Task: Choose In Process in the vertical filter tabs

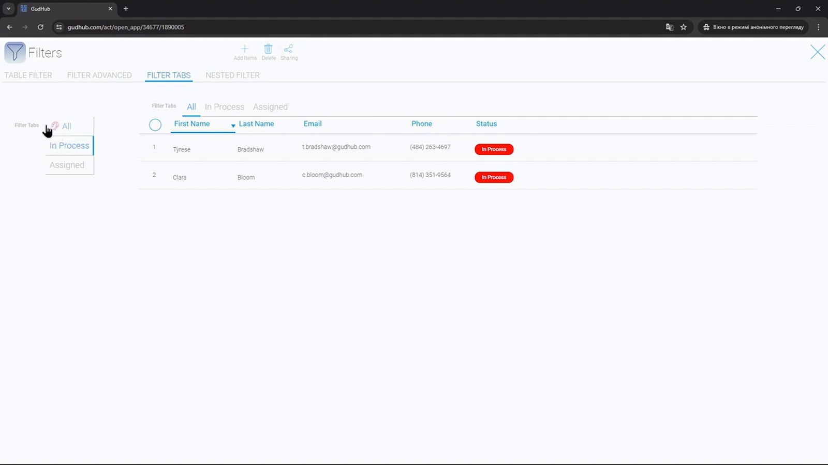Action: [69, 146]
